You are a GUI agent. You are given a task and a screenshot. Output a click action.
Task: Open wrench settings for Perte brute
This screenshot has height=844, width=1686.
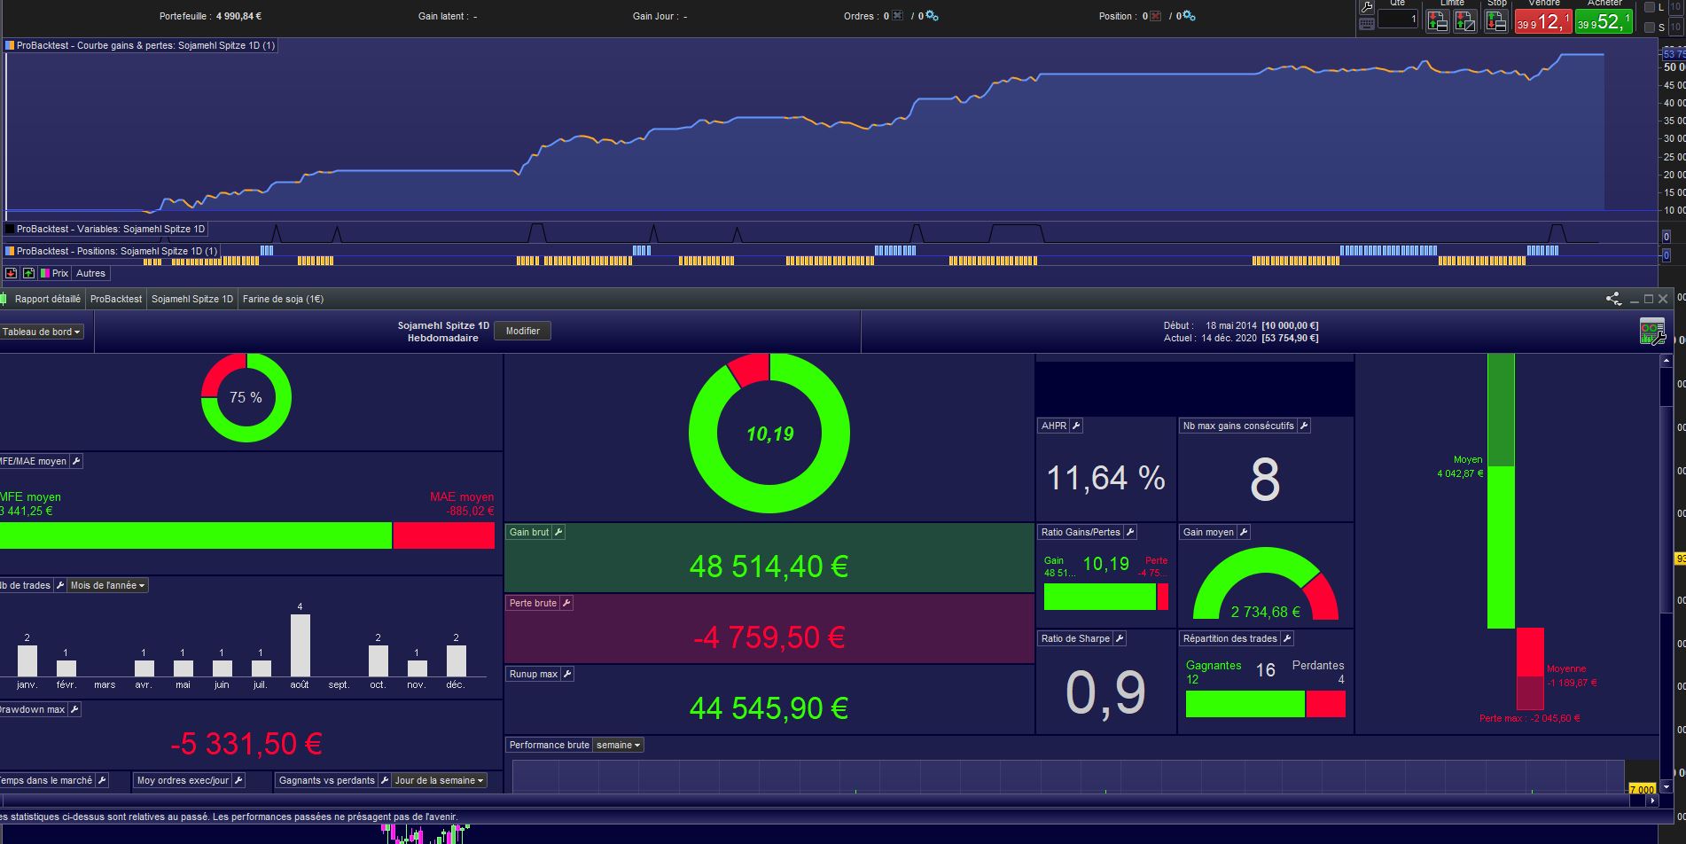click(566, 603)
